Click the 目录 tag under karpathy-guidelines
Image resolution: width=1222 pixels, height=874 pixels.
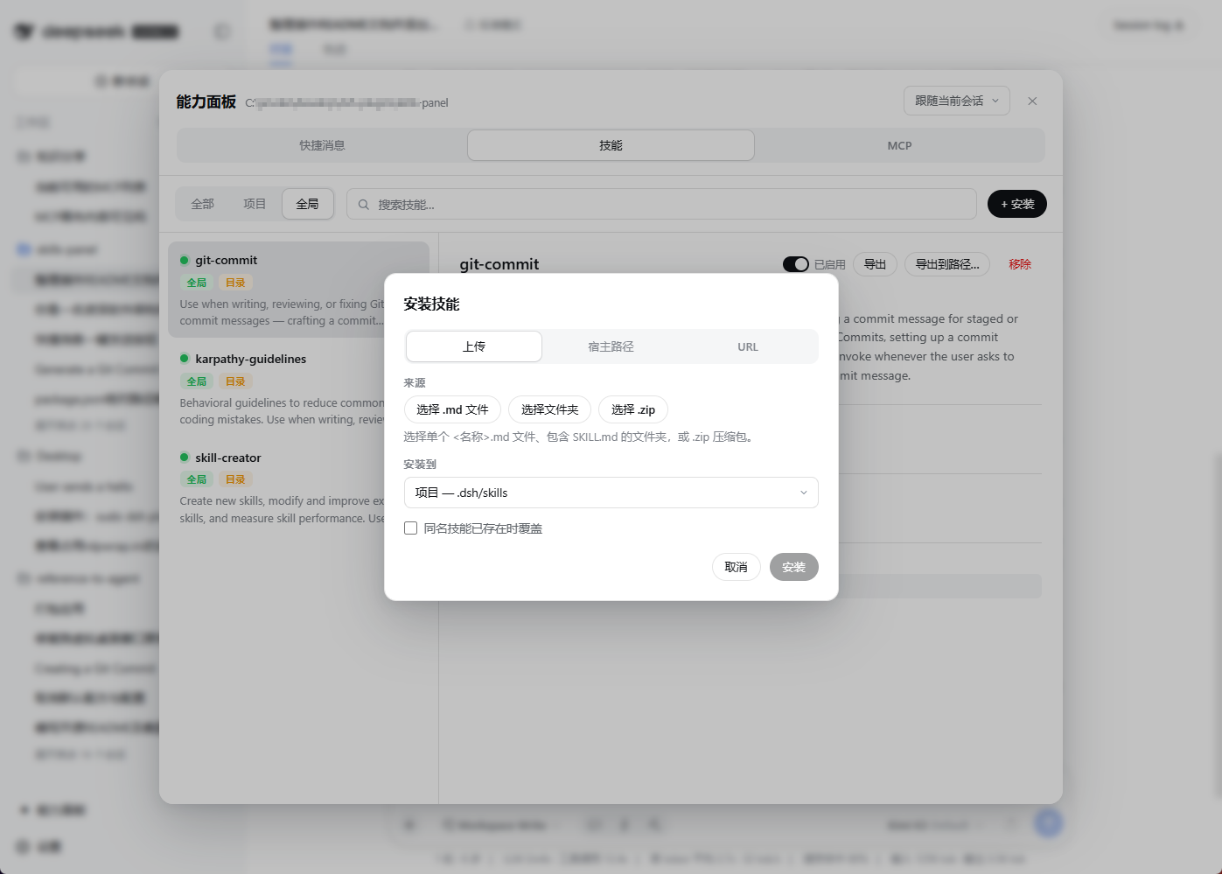(235, 381)
